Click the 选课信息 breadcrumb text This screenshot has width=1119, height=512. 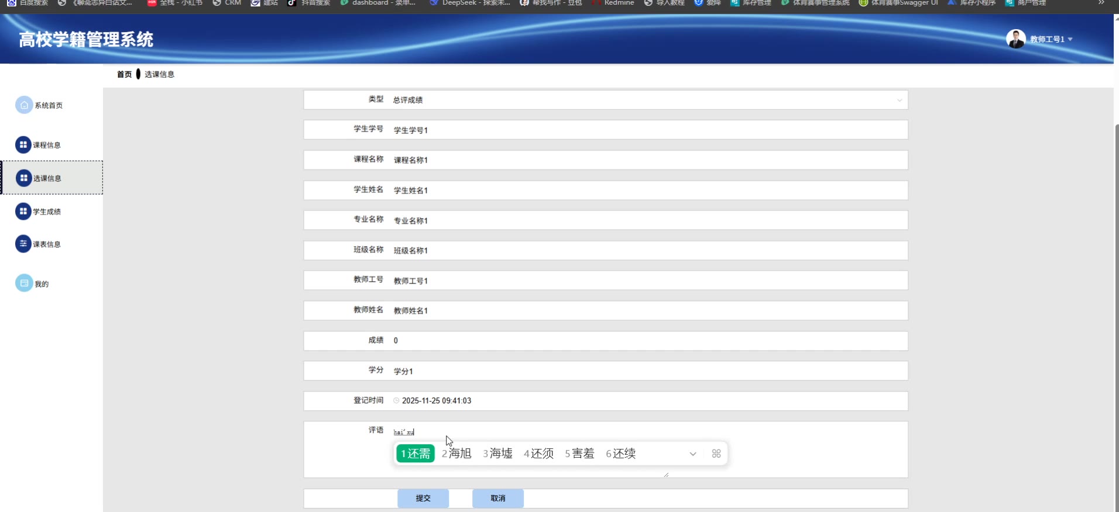pos(159,74)
